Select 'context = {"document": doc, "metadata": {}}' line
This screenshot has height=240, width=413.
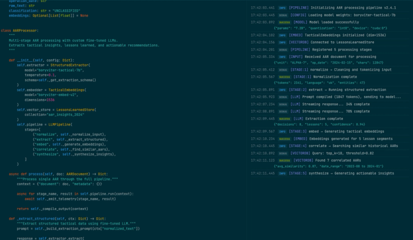point(59,184)
